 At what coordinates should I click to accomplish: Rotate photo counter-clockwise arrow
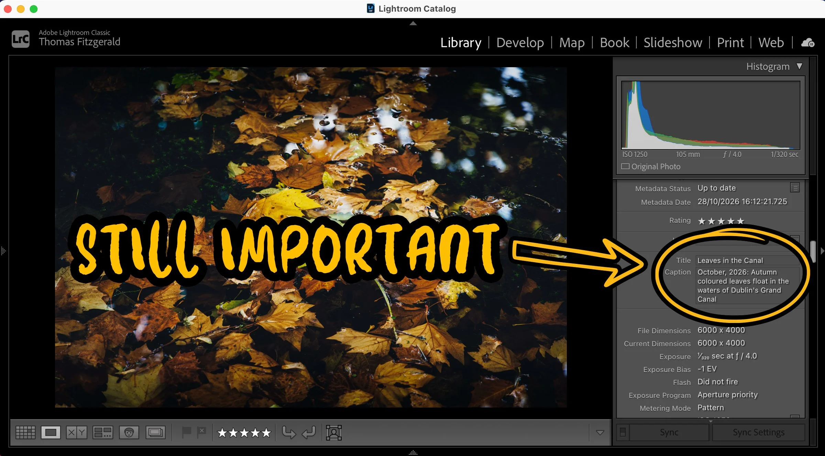pyautogui.click(x=288, y=432)
